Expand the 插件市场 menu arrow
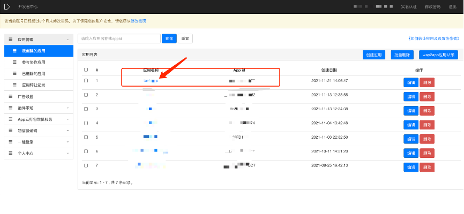 (68, 108)
